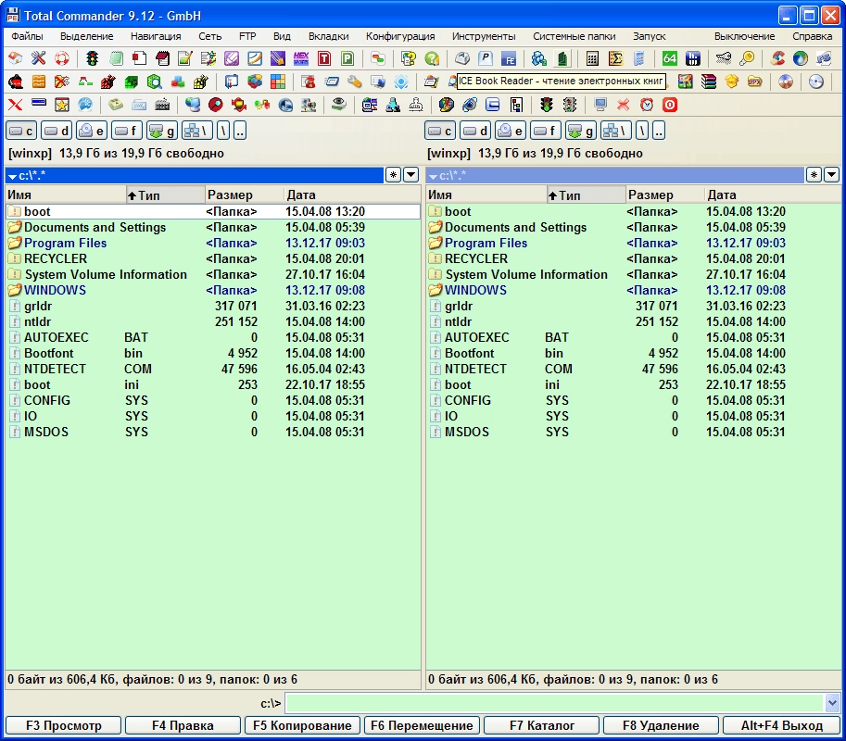The height and width of the screenshot is (741, 846).
Task: Open right panel directory history dropdown
Action: click(x=831, y=175)
